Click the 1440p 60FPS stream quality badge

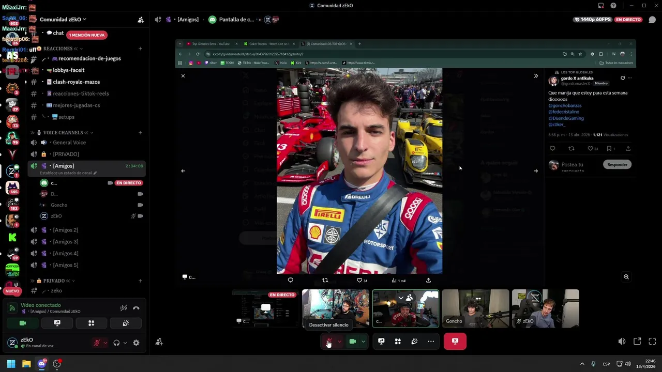[x=593, y=20]
